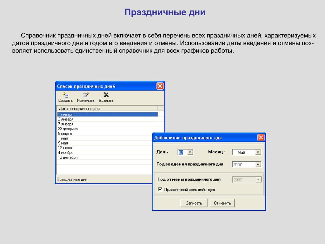Select the 1 января row
The image size is (325, 244).
pyautogui.click(x=107, y=114)
